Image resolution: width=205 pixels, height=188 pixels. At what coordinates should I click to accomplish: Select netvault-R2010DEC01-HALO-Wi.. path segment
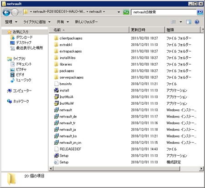59,11
